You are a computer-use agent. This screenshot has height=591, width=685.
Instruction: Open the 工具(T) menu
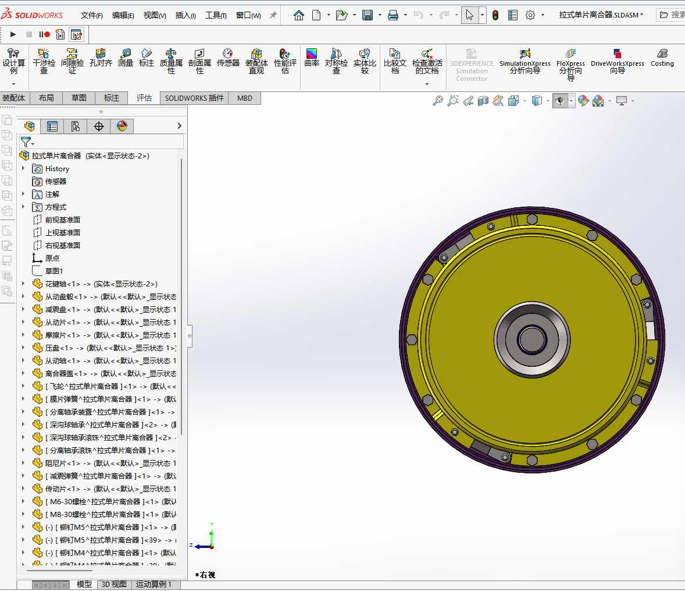point(216,15)
